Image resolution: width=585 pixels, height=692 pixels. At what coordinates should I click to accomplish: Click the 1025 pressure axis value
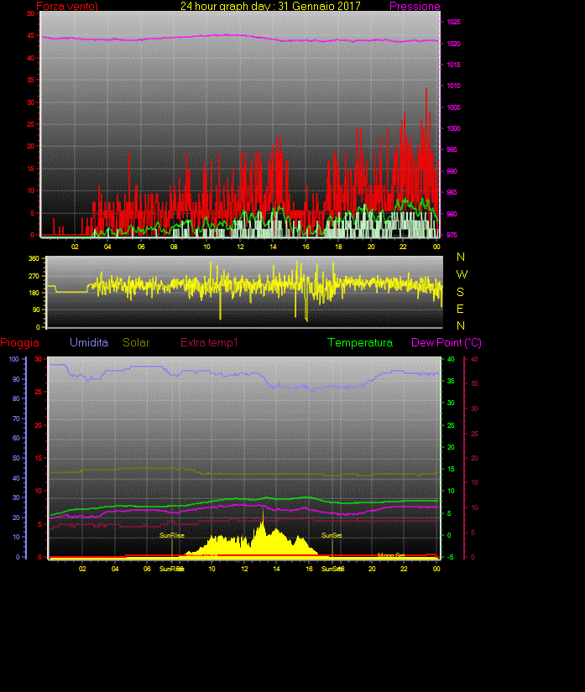point(453,22)
